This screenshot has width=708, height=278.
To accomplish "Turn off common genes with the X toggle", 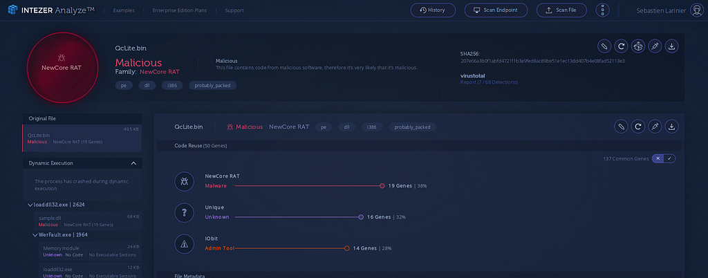I will 658,158.
